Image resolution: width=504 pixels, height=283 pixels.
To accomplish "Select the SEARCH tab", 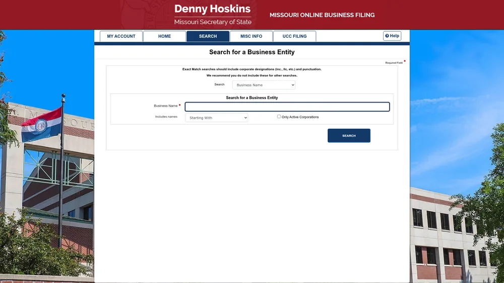I will [x=208, y=36].
